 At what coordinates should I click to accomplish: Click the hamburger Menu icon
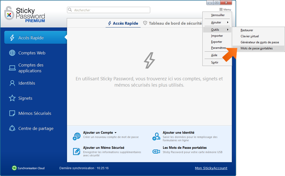221,10
